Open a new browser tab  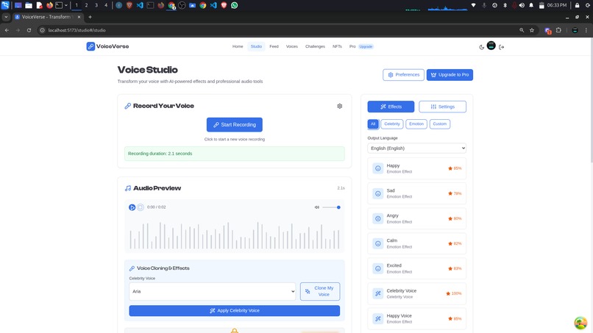90,17
